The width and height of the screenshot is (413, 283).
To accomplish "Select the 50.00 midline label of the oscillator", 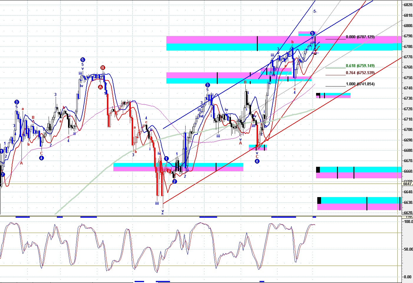I will tap(408, 249).
